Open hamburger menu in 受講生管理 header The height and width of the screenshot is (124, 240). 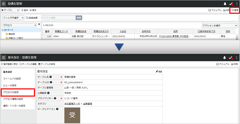(3, 4)
